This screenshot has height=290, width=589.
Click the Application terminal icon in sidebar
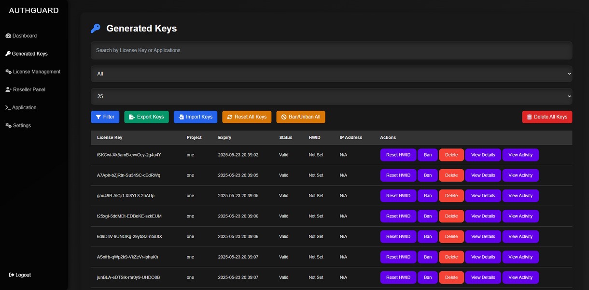7,107
